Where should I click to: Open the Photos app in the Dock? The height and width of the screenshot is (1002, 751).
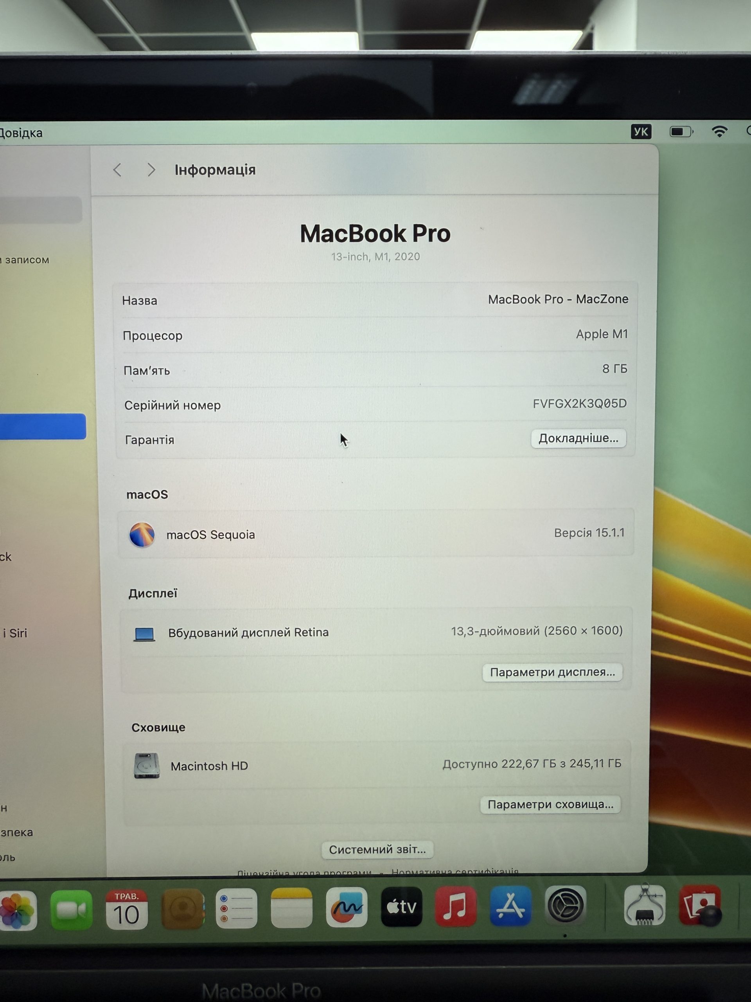click(17, 910)
